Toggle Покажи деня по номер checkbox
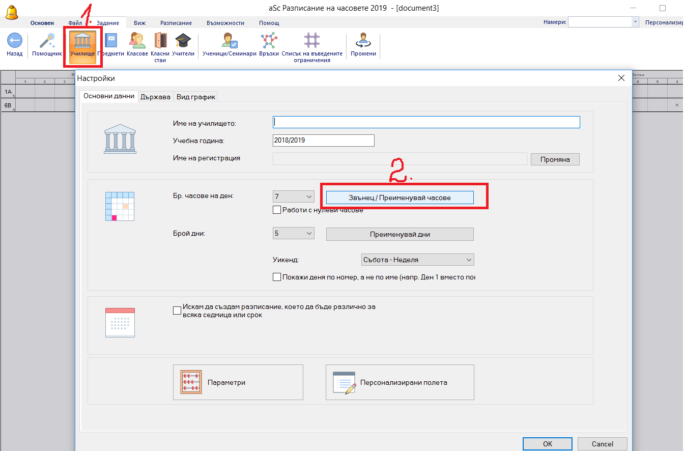This screenshot has height=451, width=684. click(x=277, y=277)
